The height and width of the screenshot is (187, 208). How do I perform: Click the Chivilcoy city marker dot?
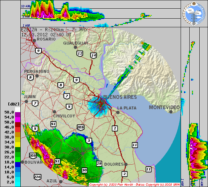click(x=54, y=112)
